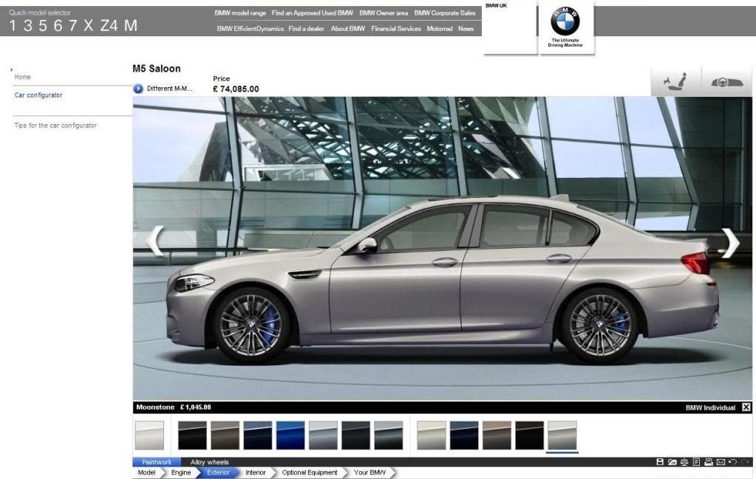
Task: Open the About BMW menu
Action: tap(347, 29)
